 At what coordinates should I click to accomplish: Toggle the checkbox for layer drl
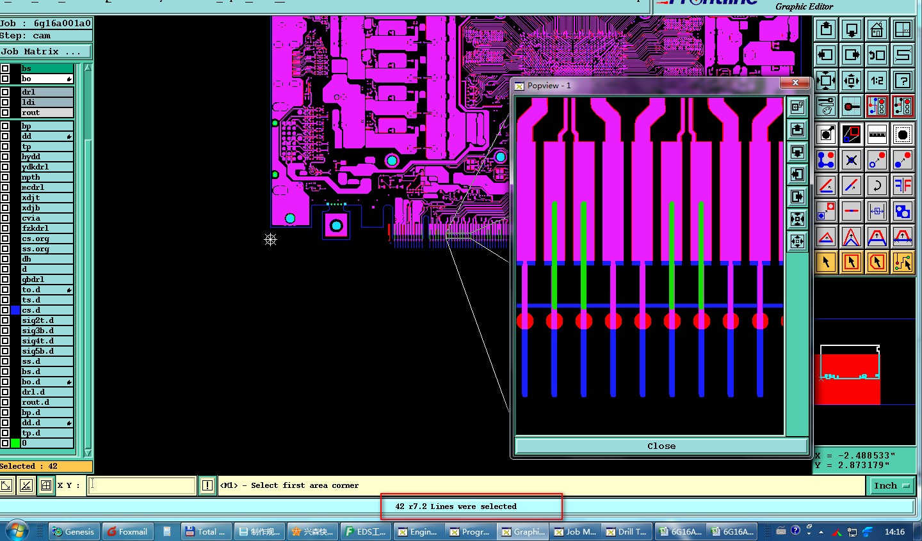click(5, 92)
